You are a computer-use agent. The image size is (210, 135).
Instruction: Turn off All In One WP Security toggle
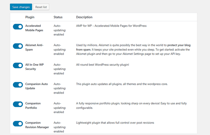click(x=18, y=65)
